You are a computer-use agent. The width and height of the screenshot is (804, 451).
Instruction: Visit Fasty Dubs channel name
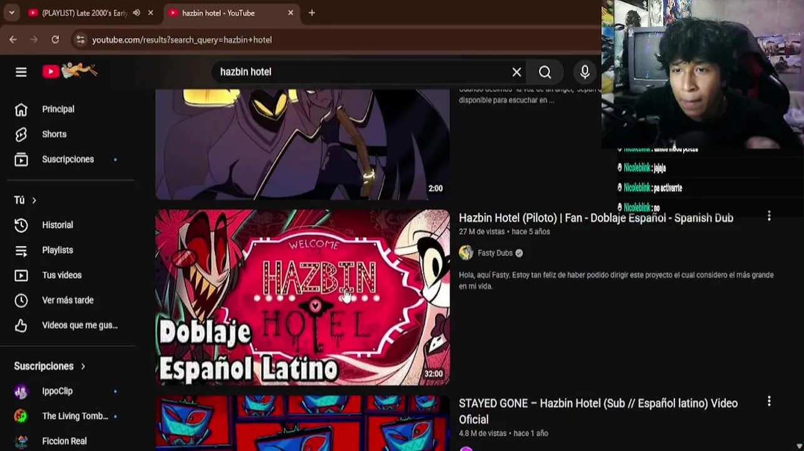[x=495, y=253]
